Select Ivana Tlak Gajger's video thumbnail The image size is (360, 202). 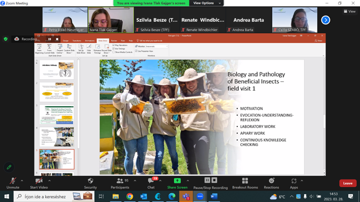pos(111,20)
